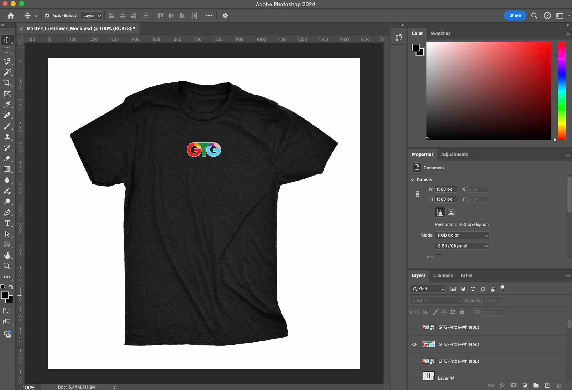The width and height of the screenshot is (572, 390).
Task: Open the RGB Color mode dropdown
Action: (462, 235)
